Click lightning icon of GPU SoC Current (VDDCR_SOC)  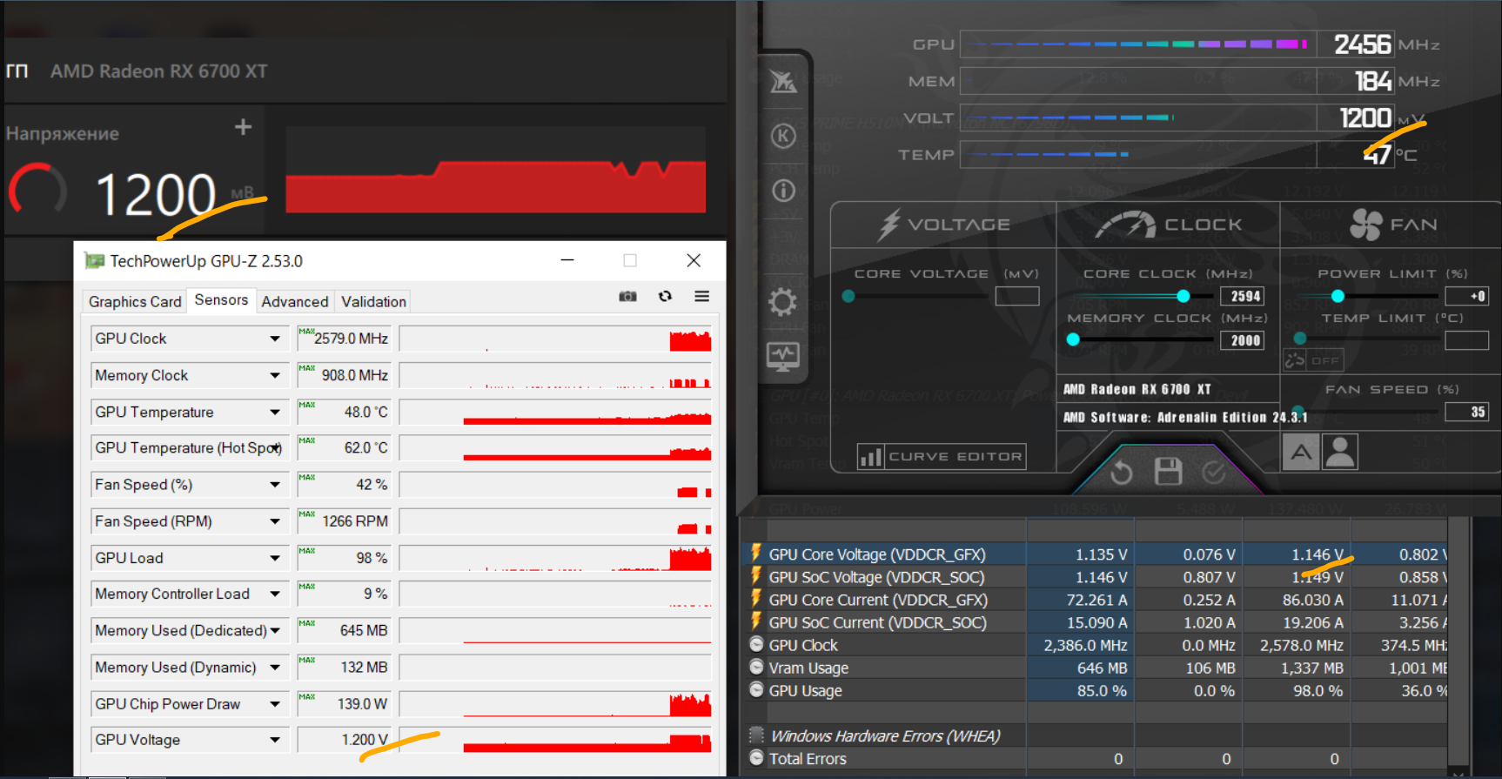coord(756,621)
